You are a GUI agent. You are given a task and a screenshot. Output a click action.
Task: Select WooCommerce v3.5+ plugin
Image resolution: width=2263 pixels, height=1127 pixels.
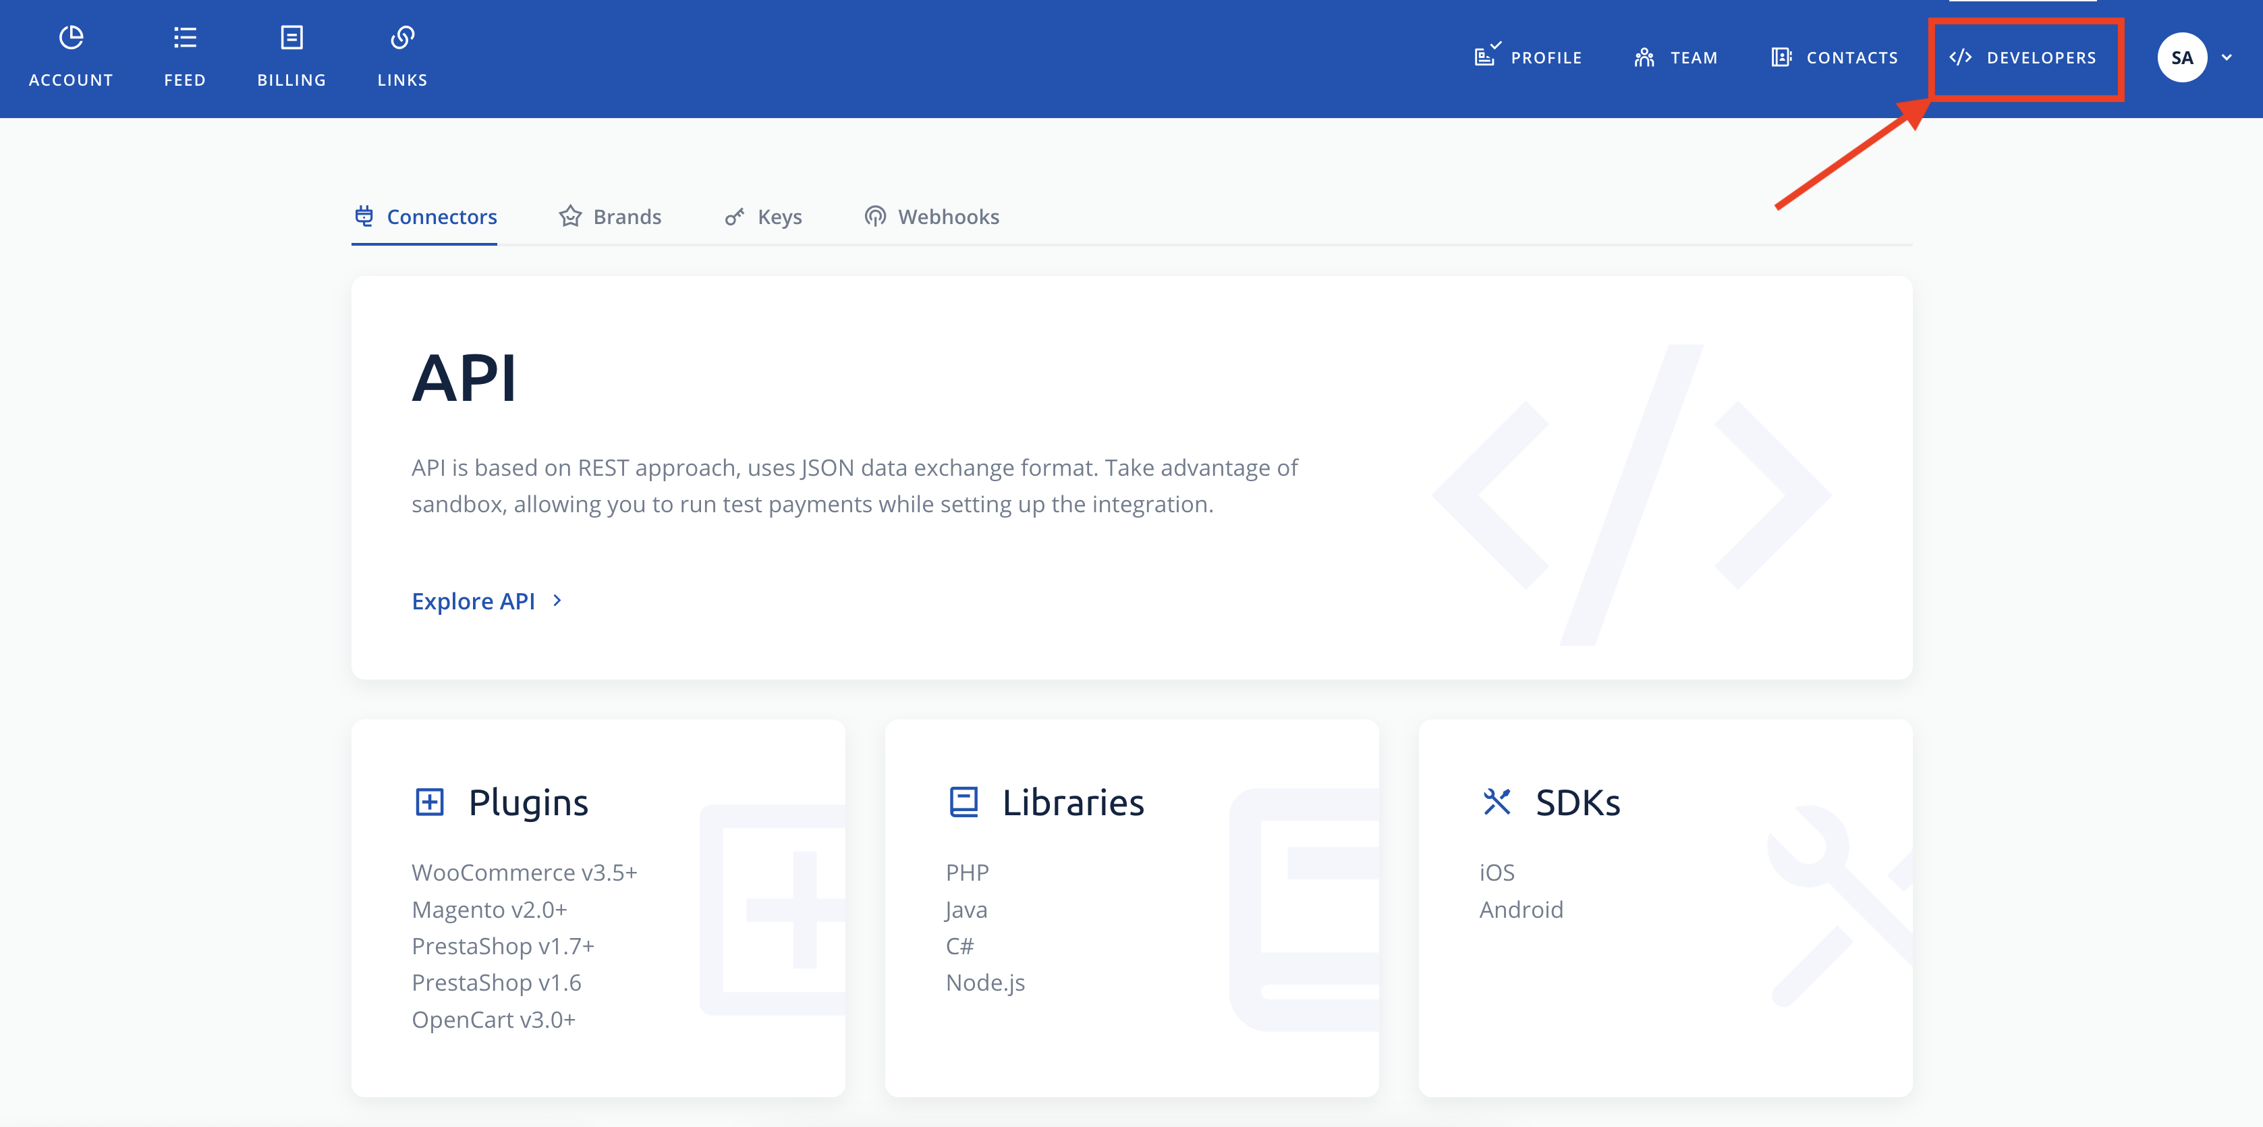[524, 873]
